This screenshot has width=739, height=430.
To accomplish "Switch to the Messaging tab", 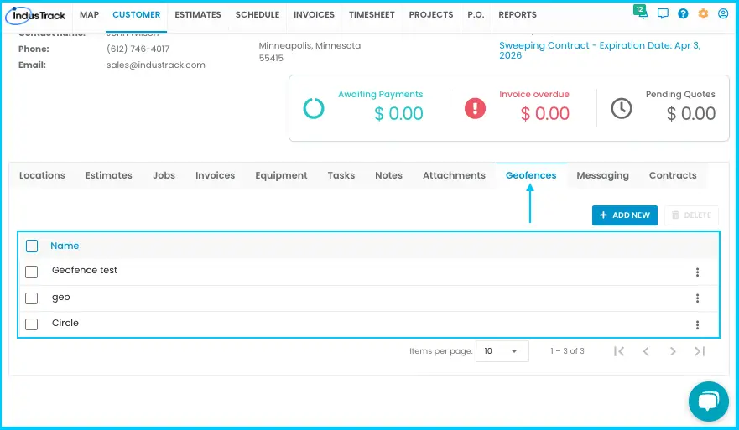I will pos(602,175).
